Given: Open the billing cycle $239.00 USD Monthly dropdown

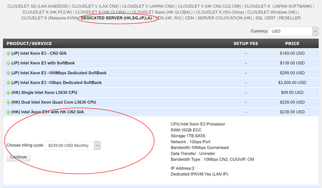Looking at the screenshot, I should click(x=73, y=145).
